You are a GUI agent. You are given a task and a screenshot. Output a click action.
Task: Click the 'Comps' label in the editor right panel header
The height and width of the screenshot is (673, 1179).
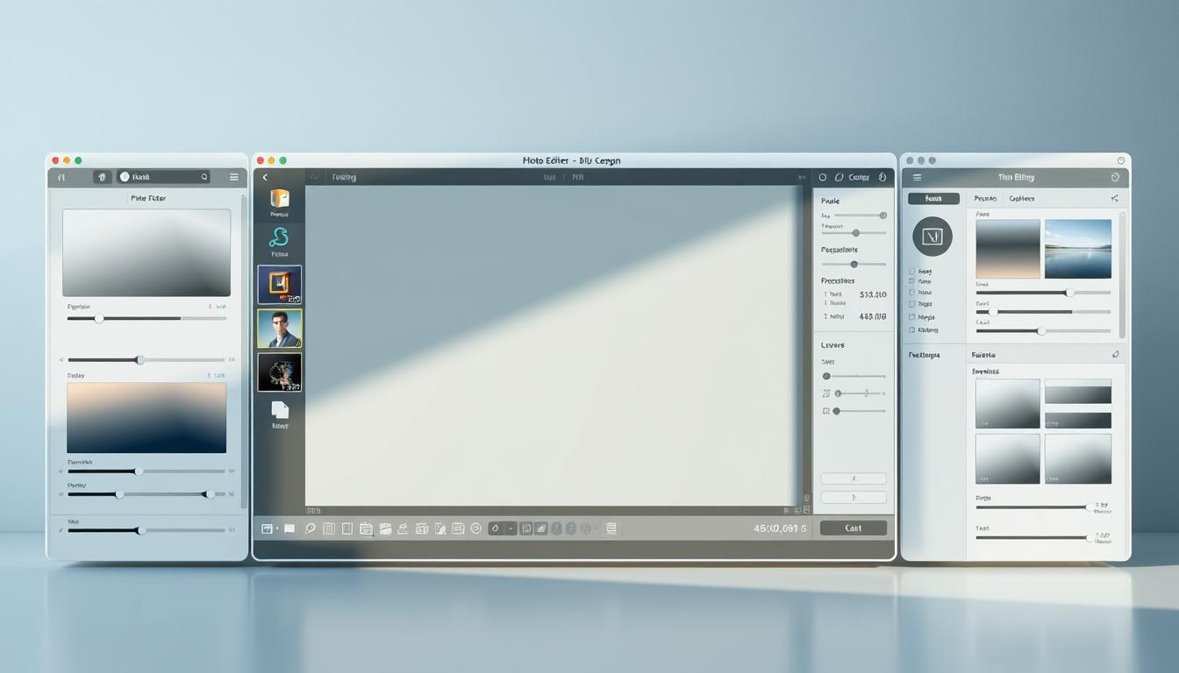[859, 177]
